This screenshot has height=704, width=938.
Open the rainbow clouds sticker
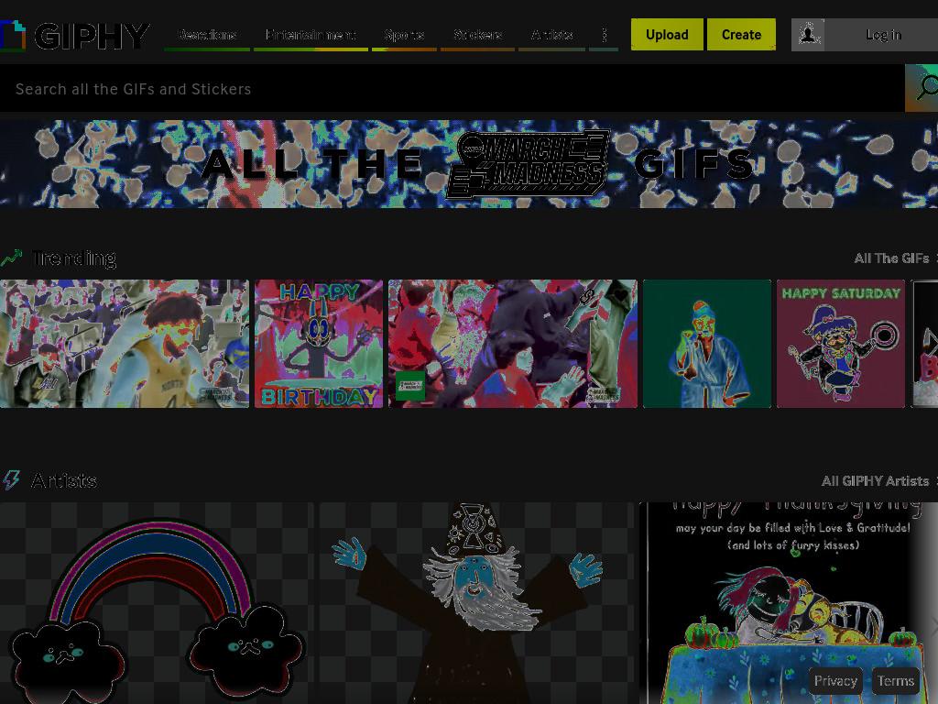tap(157, 603)
